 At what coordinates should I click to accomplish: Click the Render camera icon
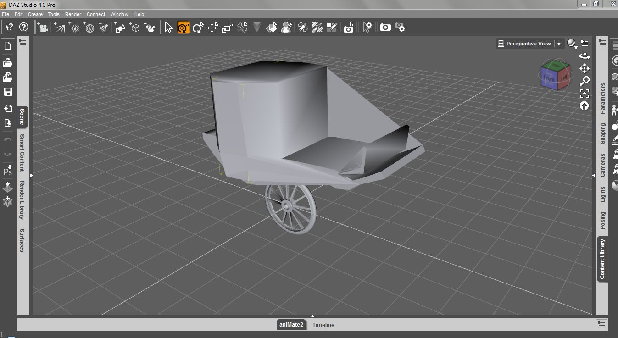click(x=385, y=28)
